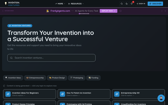Expand the Resources dropdown menu
This screenshot has height=105, width=168.
coord(76,4)
